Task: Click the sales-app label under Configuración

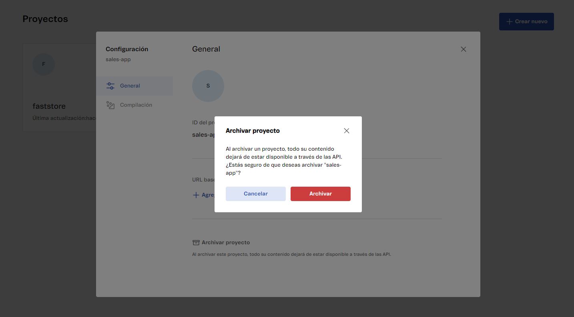Action: point(118,59)
